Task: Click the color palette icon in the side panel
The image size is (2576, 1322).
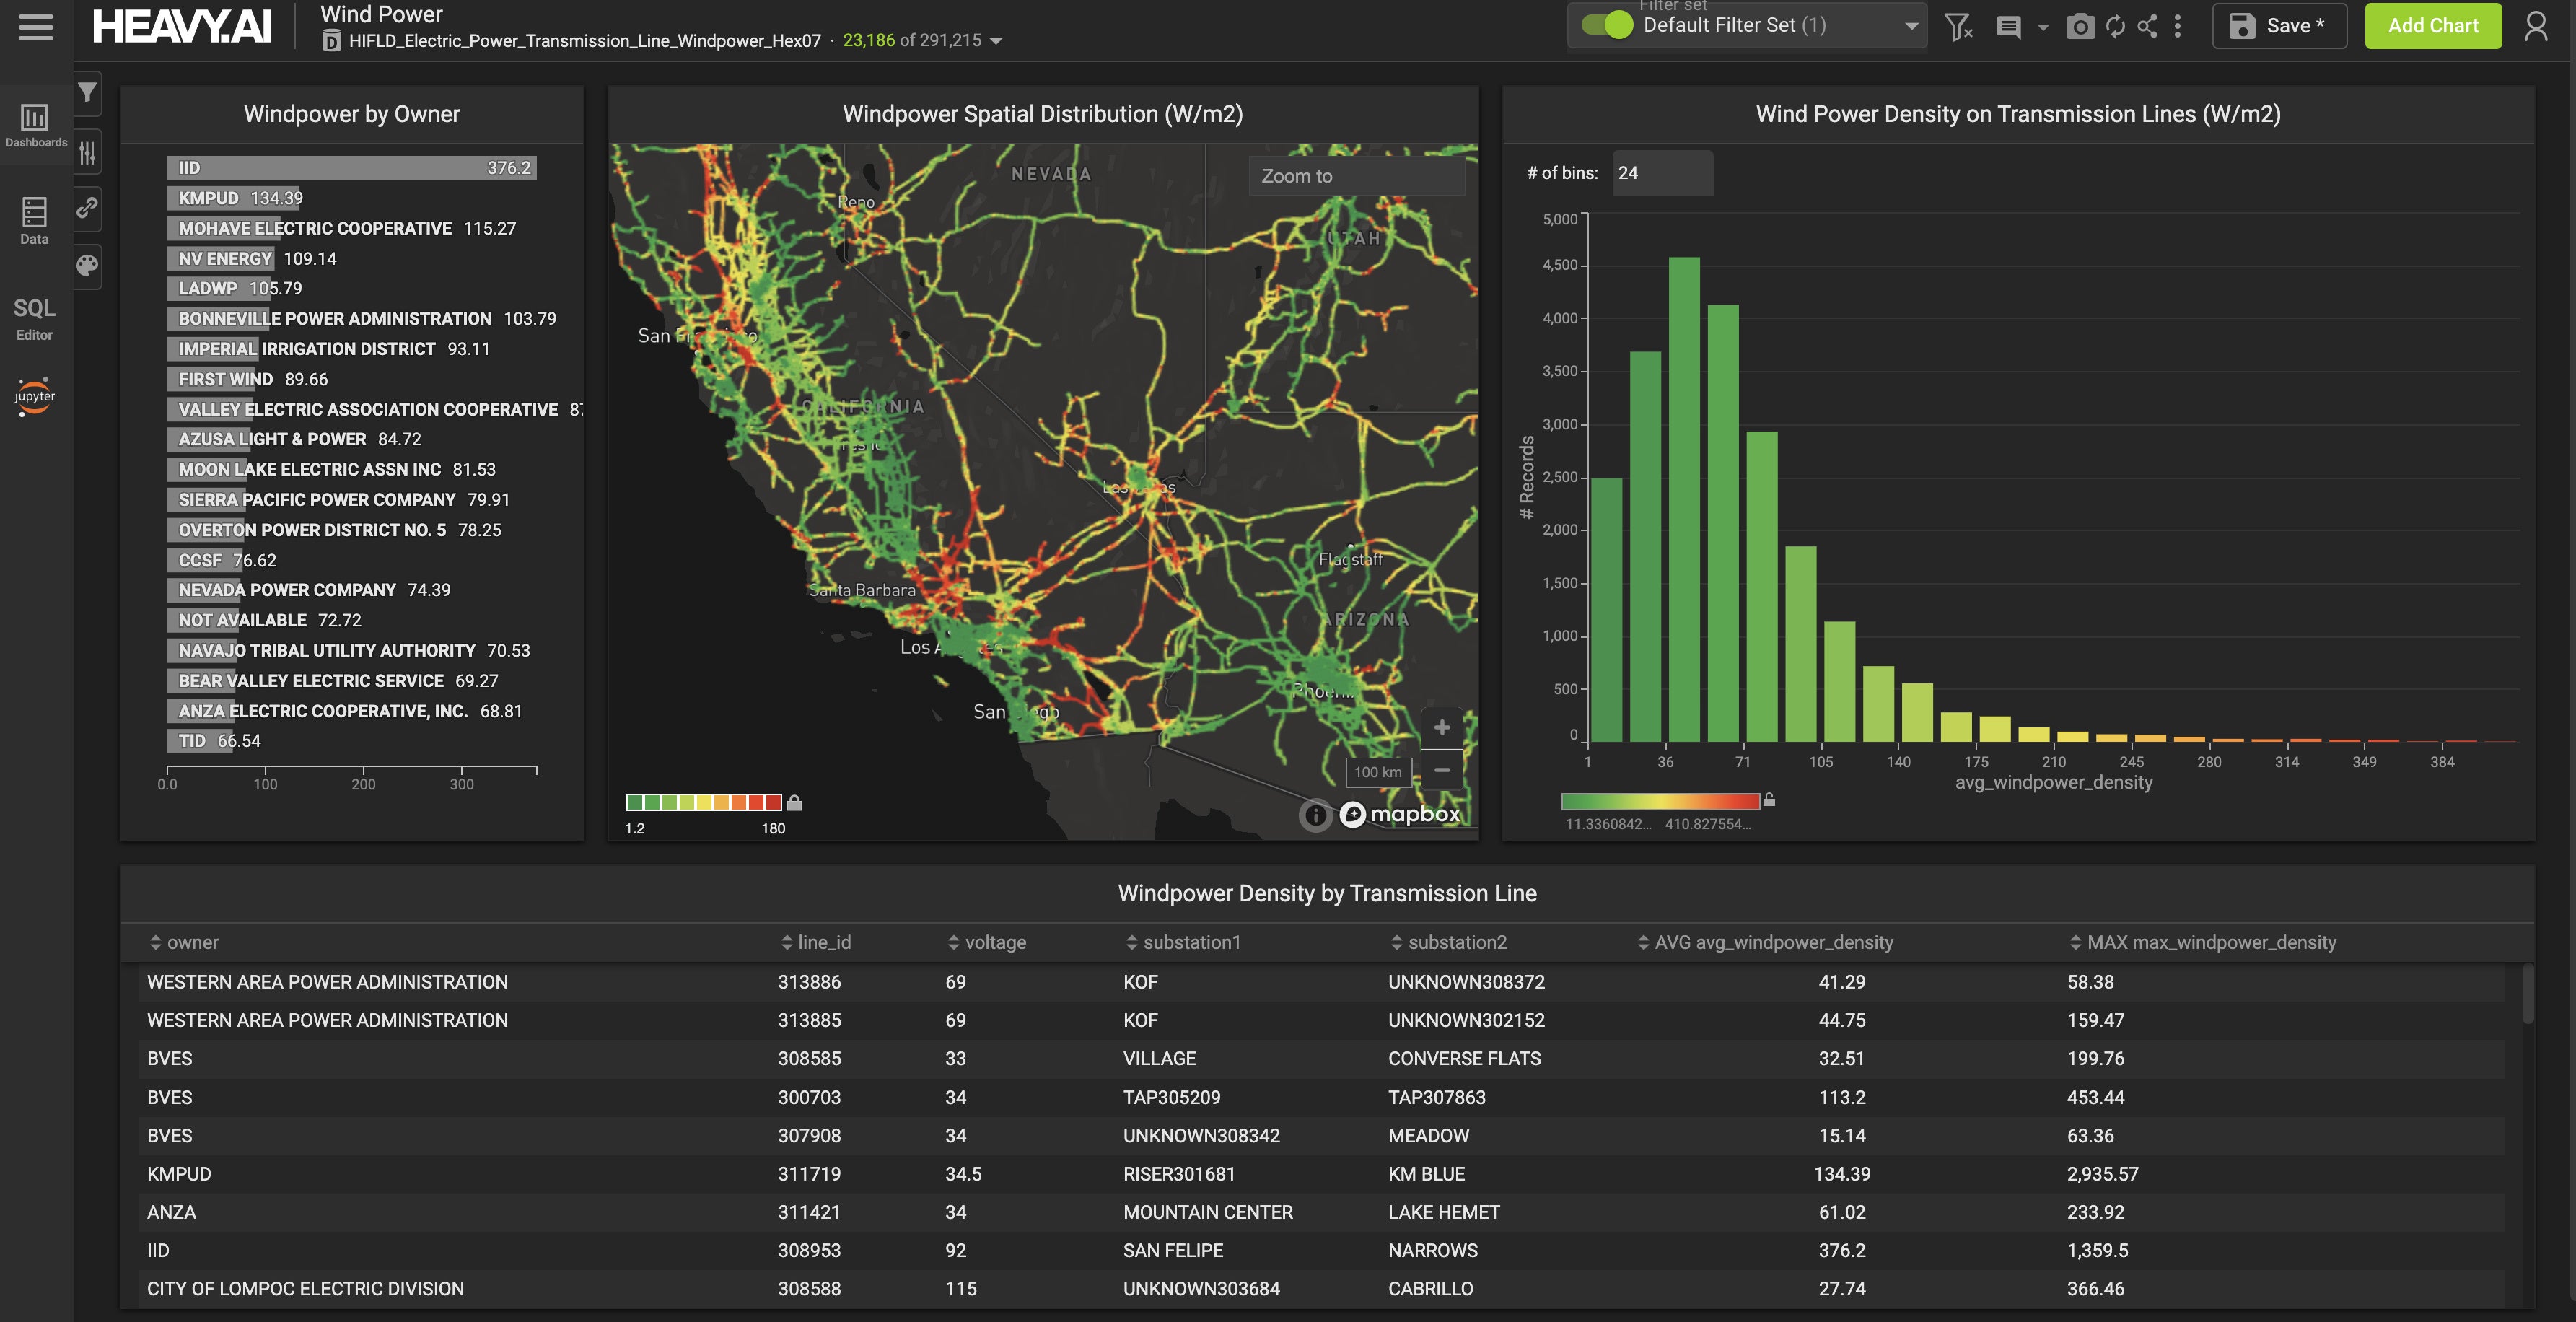Action: 88,265
